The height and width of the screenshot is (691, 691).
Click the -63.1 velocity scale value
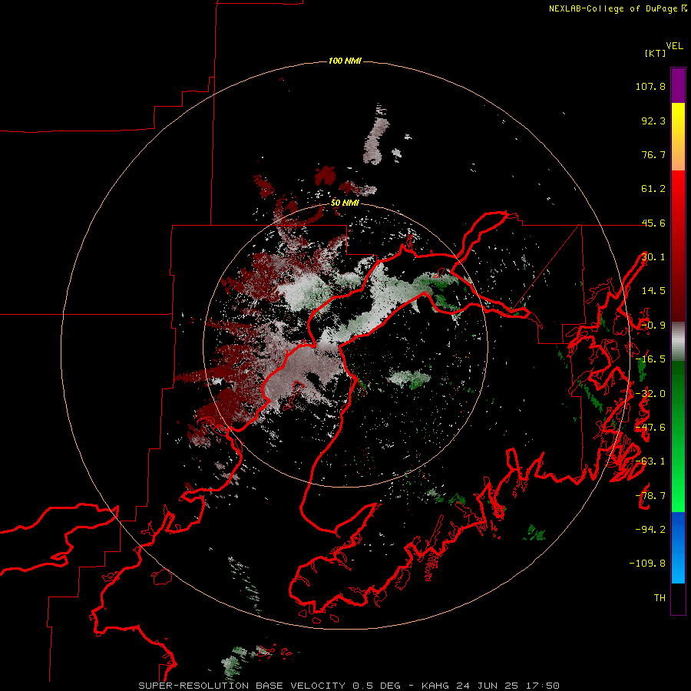pos(650,461)
